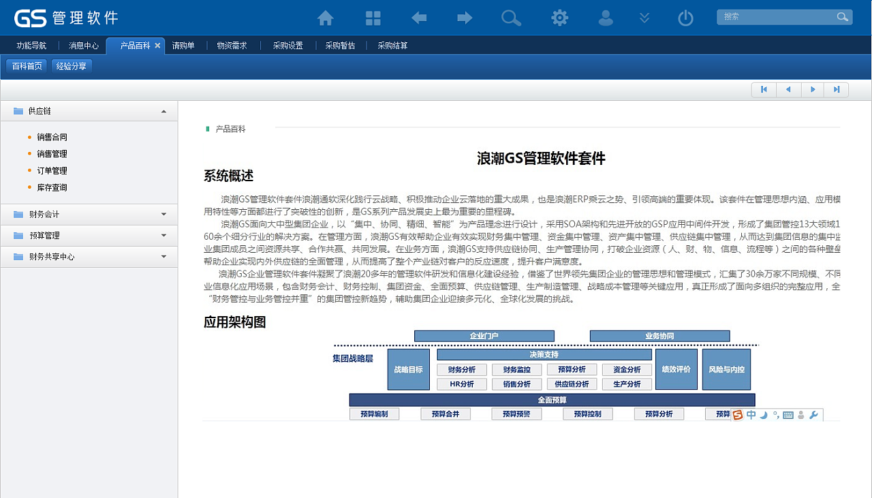Open the search magnifier icon in the header
This screenshot has width=872, height=498.
click(511, 18)
